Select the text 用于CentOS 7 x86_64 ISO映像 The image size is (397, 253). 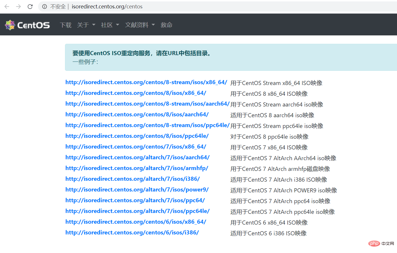(x=269, y=147)
